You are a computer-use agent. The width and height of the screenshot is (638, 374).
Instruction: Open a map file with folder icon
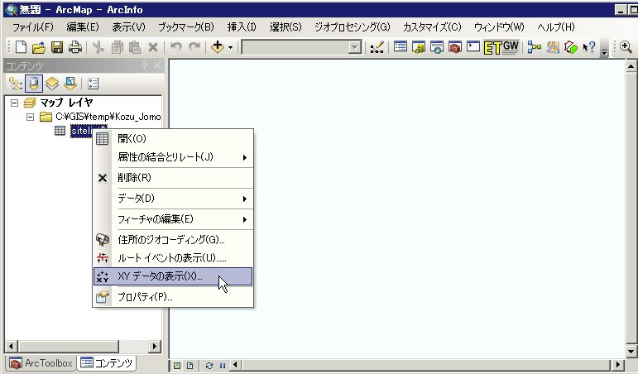tap(39, 48)
